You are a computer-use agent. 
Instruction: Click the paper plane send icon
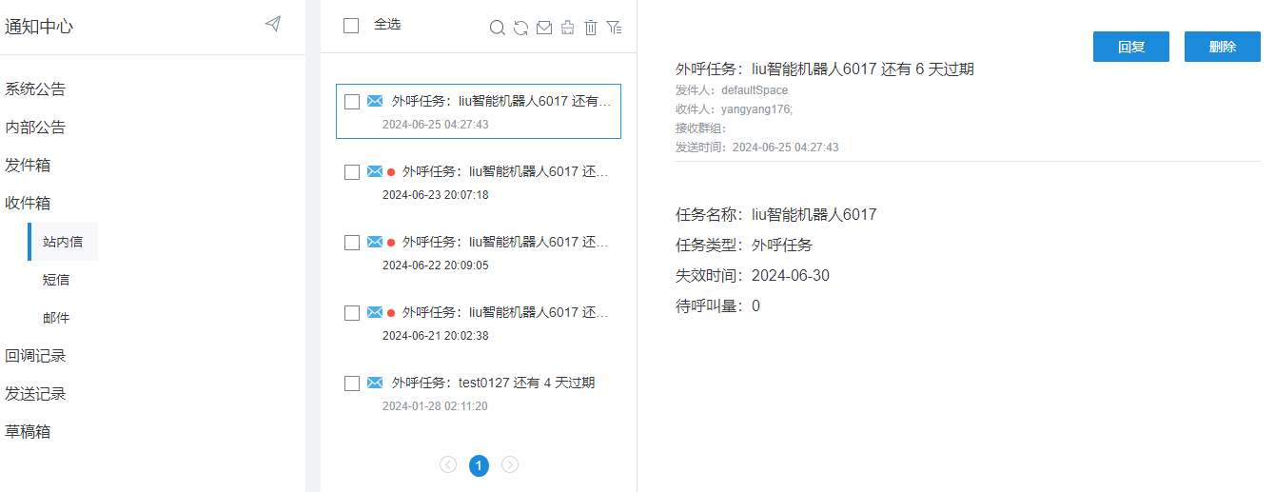tap(273, 24)
